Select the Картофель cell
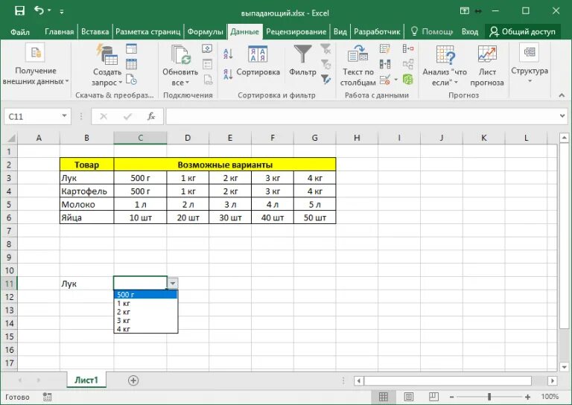The image size is (572, 405). click(x=87, y=191)
